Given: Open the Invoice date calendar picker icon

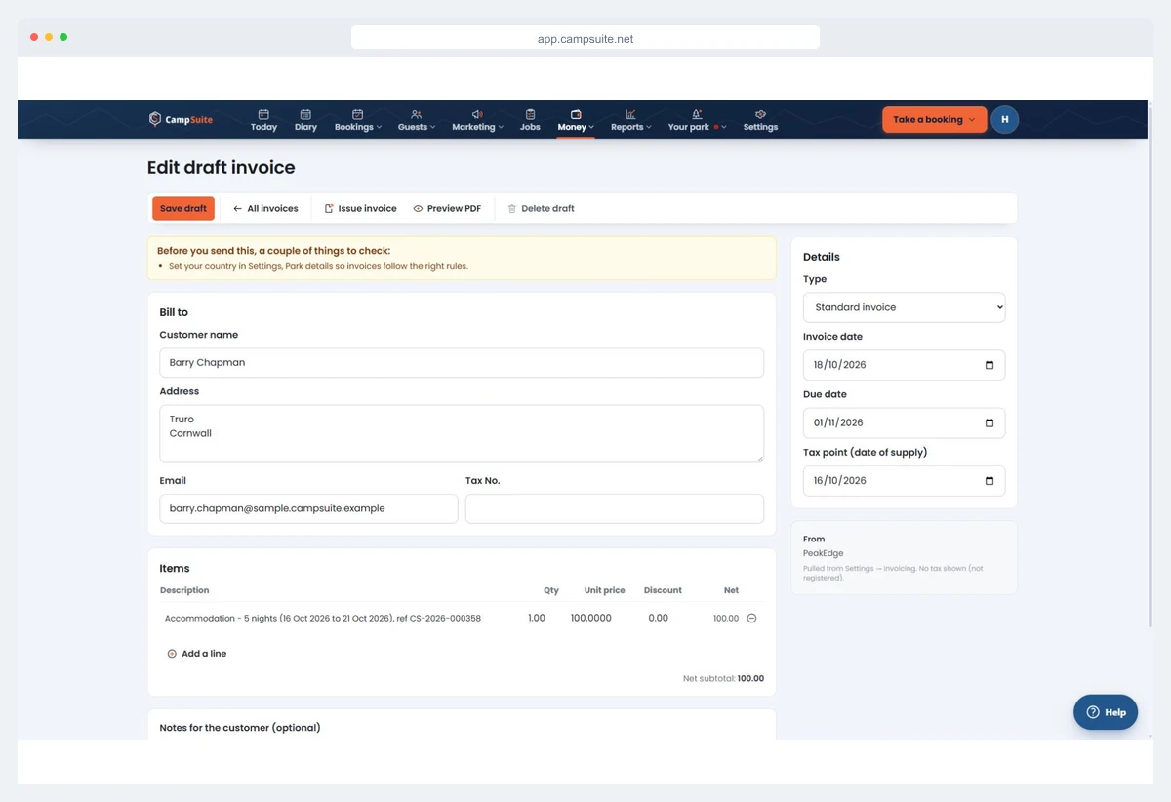Looking at the screenshot, I should 989,365.
